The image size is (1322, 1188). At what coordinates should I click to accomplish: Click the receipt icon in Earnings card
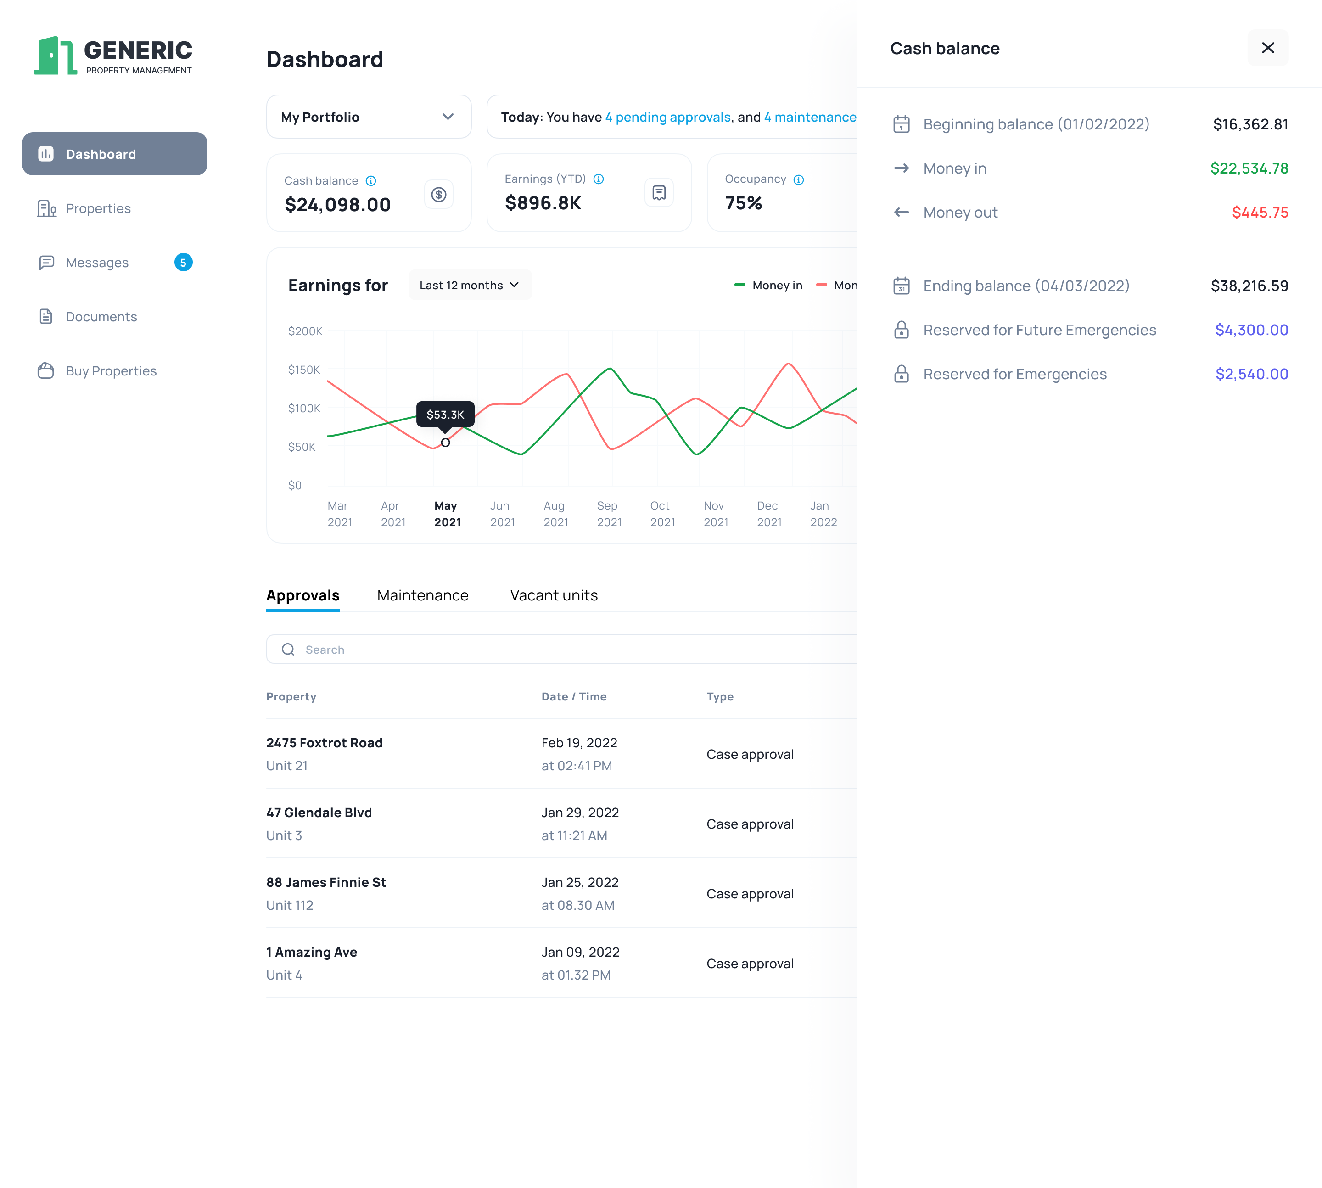coord(659,192)
